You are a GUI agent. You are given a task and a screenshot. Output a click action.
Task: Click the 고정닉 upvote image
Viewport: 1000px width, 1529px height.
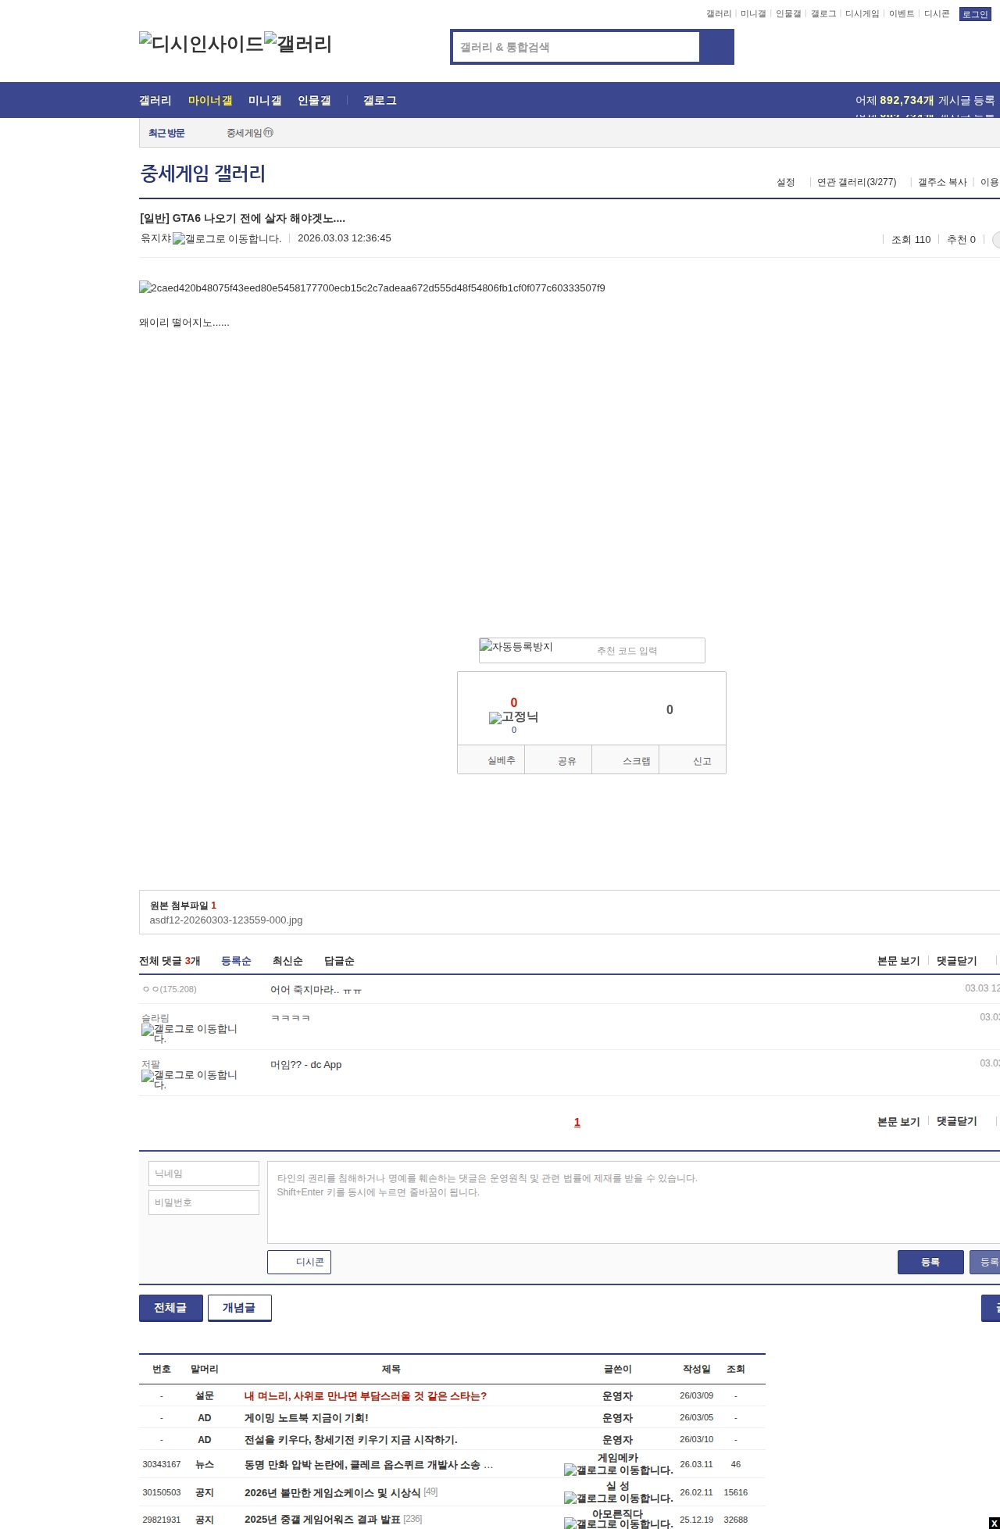pos(513,717)
